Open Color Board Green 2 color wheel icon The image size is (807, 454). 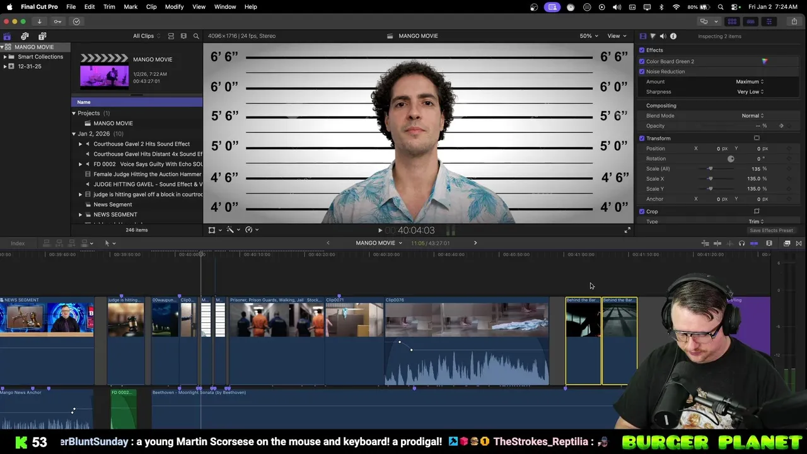[x=764, y=61]
